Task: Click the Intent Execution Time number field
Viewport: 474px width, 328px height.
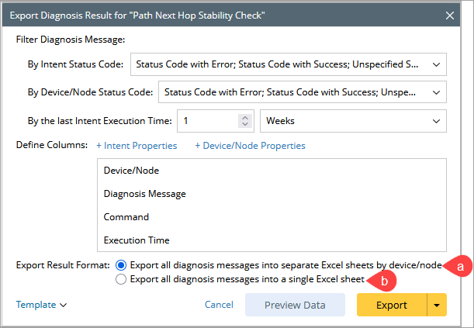Action: click(207, 121)
